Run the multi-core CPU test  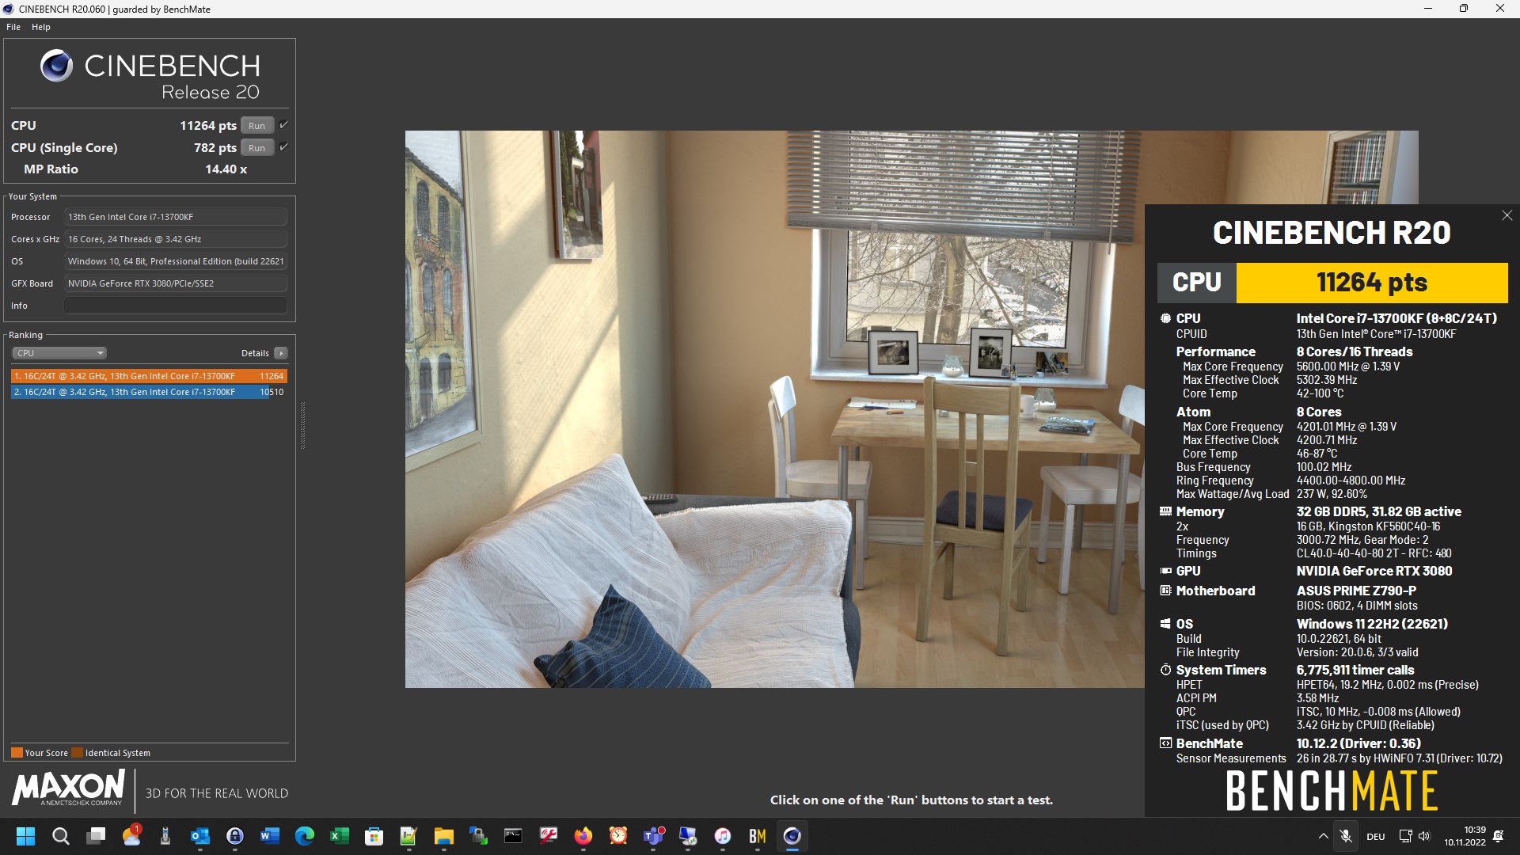click(257, 125)
